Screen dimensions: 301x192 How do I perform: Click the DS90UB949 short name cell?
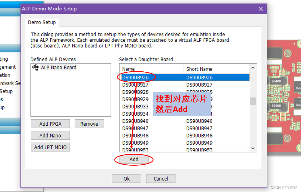pyautogui.click(x=199, y=143)
